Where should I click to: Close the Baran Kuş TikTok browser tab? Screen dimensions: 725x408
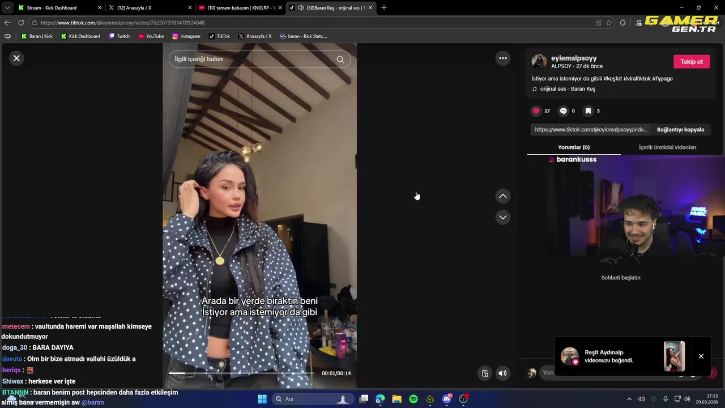coord(370,7)
